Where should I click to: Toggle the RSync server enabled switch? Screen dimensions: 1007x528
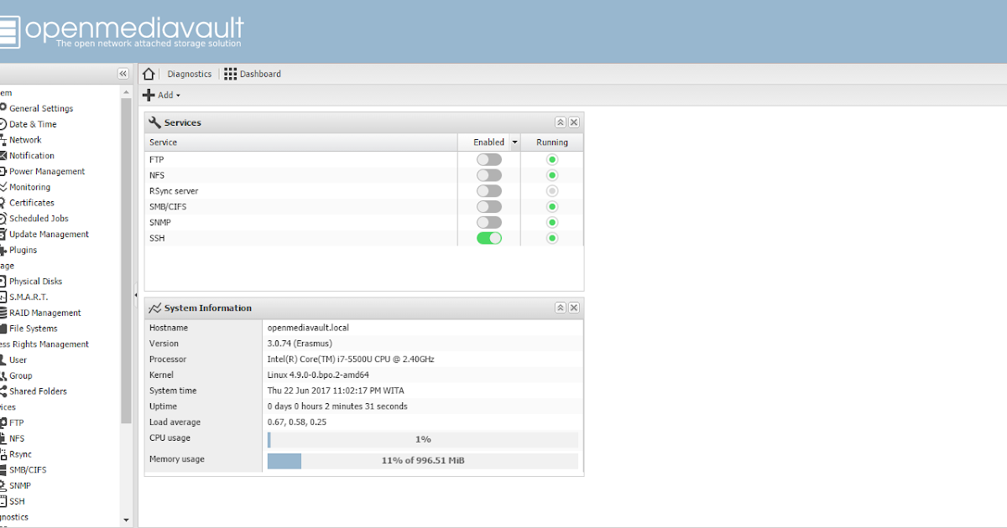click(x=489, y=191)
